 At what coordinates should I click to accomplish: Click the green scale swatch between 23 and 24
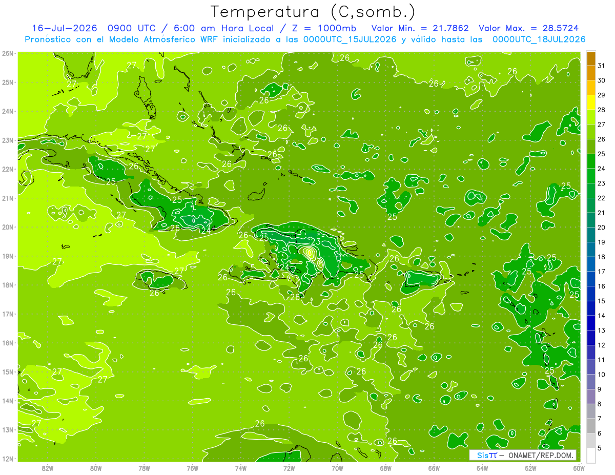591,176
